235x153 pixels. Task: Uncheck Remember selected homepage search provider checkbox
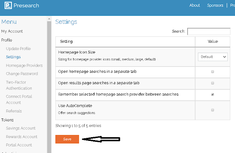point(213,95)
